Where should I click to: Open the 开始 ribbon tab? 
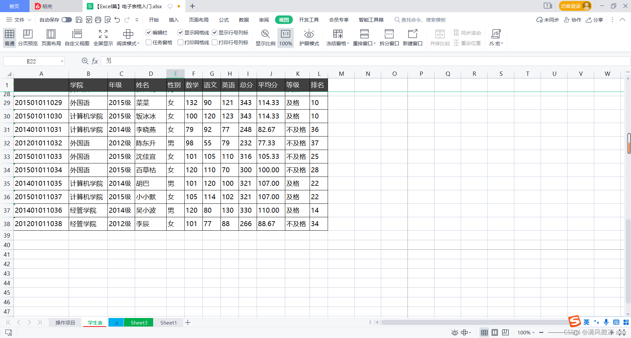pos(154,20)
